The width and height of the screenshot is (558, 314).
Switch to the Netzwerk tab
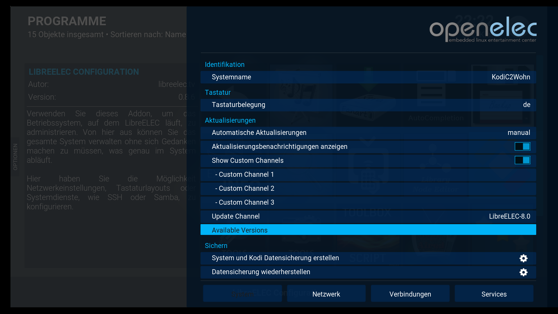326,294
